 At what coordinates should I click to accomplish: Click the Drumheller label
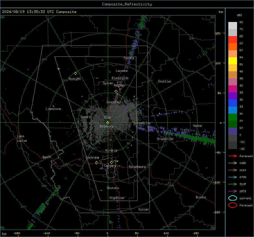[165, 139]
